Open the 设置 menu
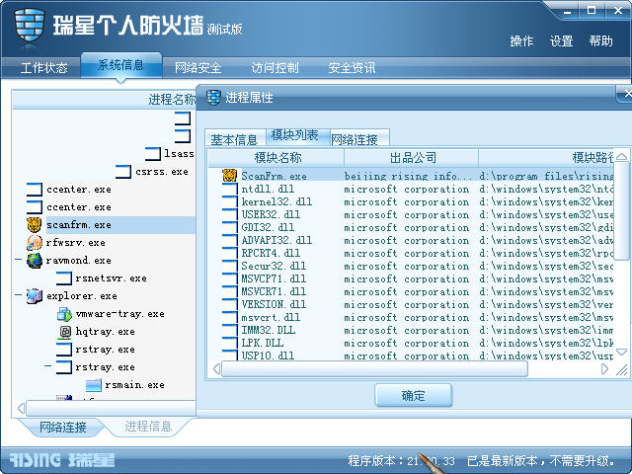This screenshot has width=632, height=474. (x=562, y=41)
